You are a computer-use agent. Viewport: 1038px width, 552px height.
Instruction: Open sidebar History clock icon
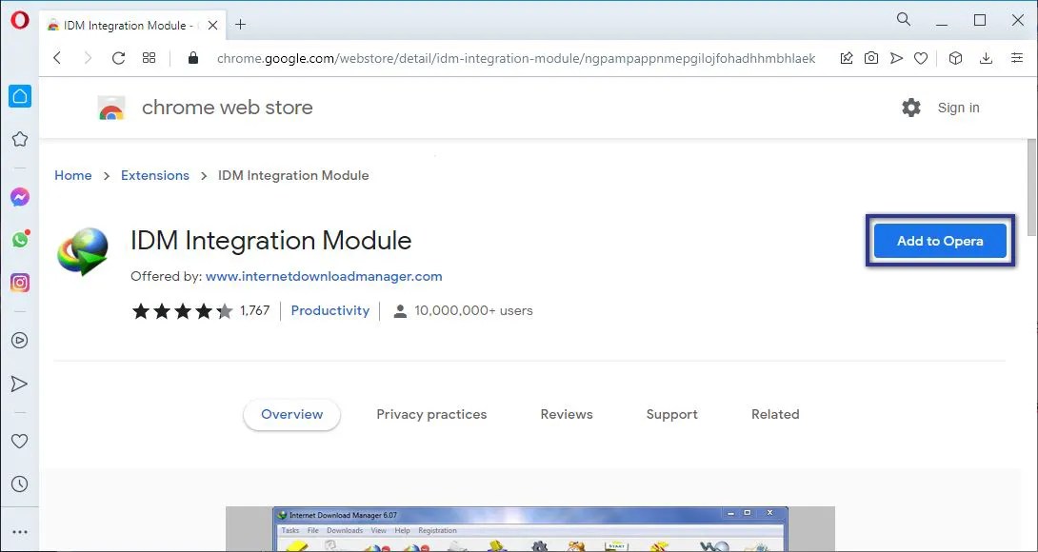20,483
